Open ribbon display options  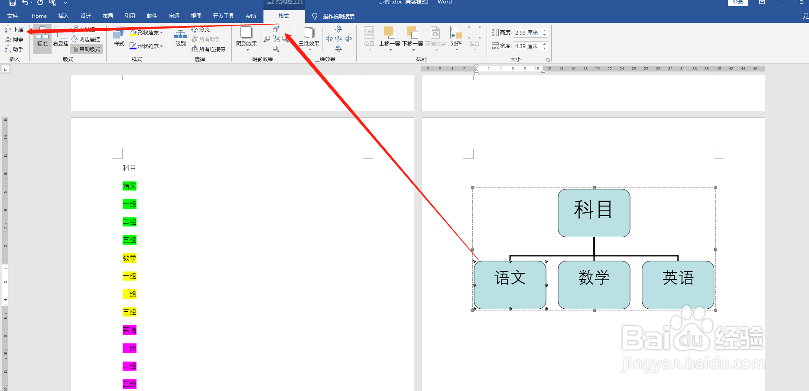[x=762, y=2]
